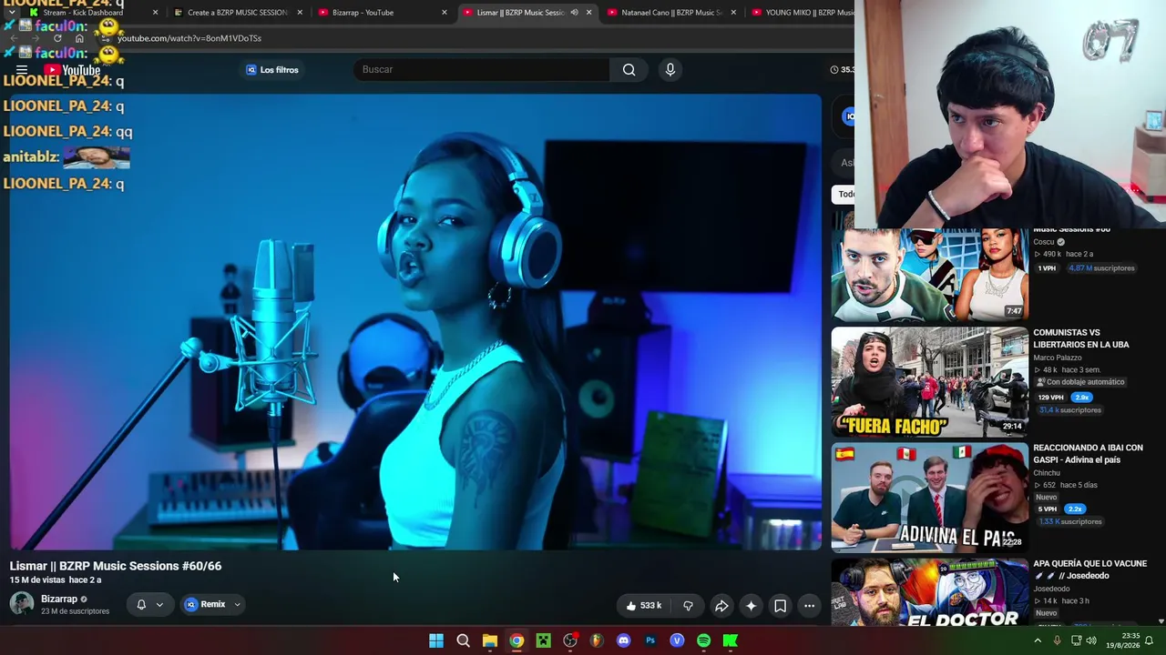
Task: Visit the Chinchu channel
Action: pos(1047,473)
